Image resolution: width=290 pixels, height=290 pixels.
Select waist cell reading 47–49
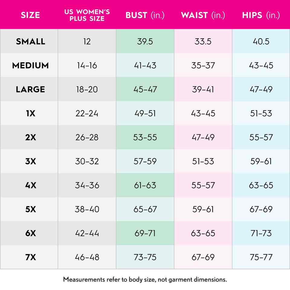203,137
